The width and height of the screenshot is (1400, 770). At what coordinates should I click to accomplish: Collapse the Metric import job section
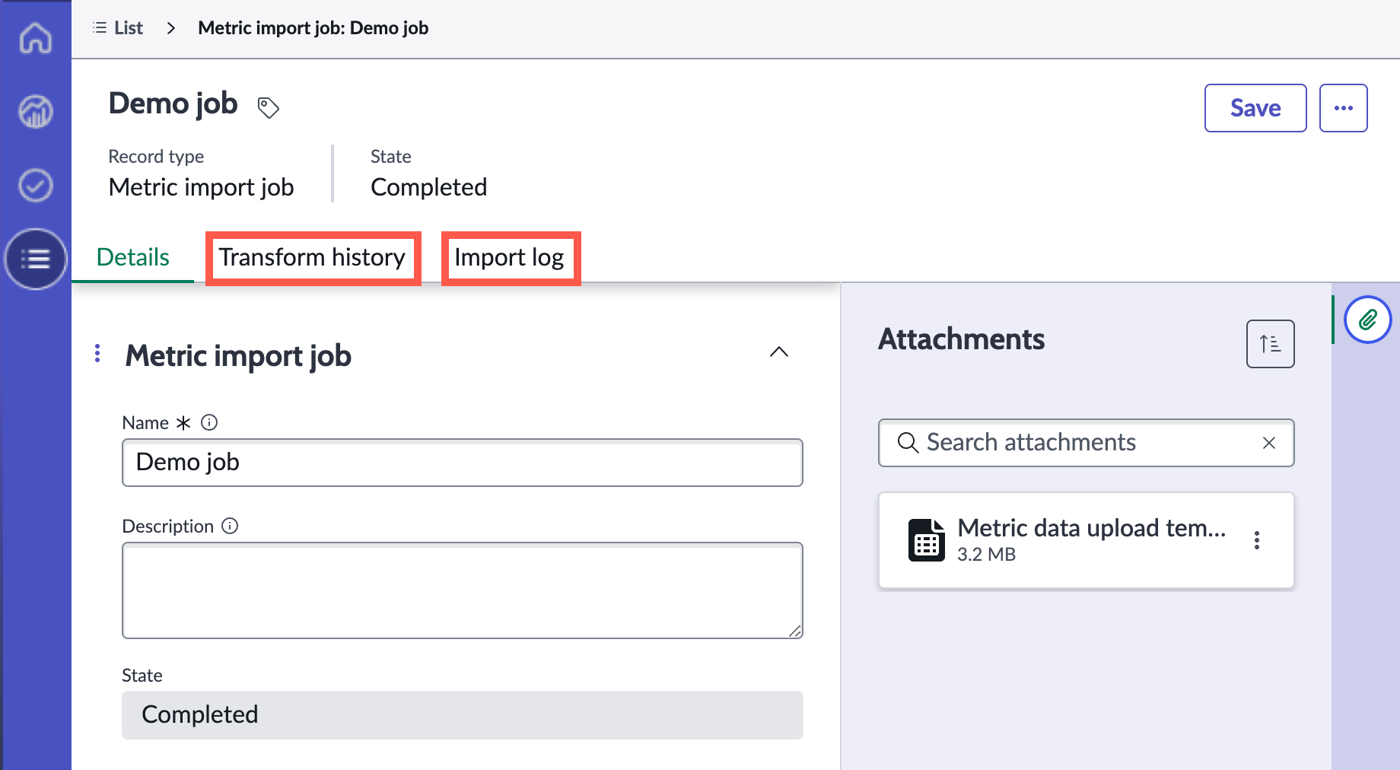(x=778, y=352)
